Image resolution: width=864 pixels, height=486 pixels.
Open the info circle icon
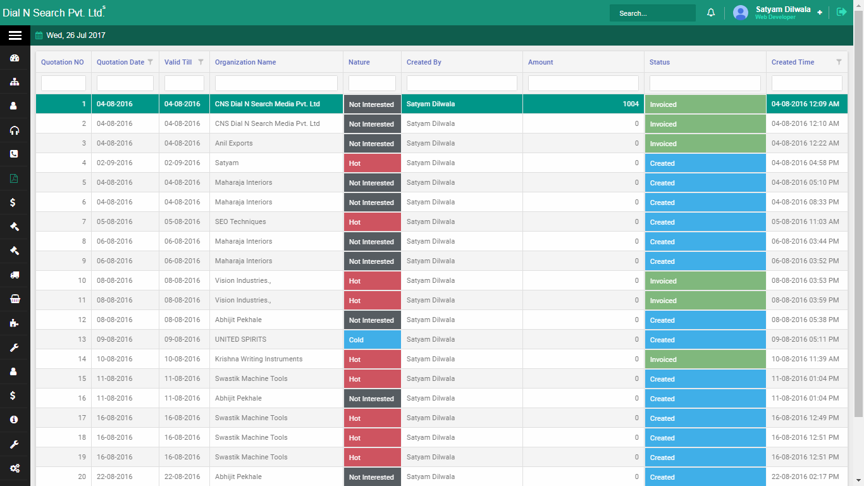pos(15,420)
